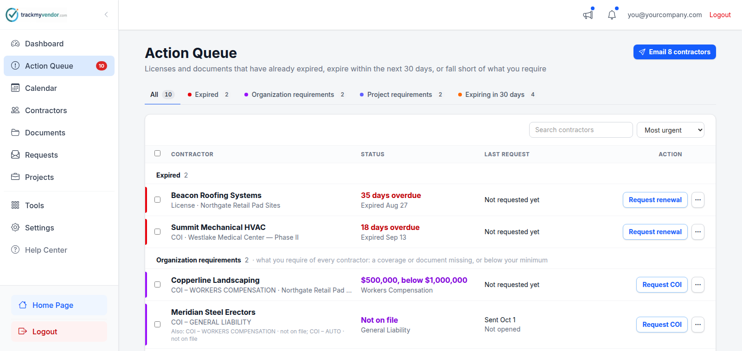Click the red 10 badge on Action Queue
The image size is (742, 351).
[102, 66]
